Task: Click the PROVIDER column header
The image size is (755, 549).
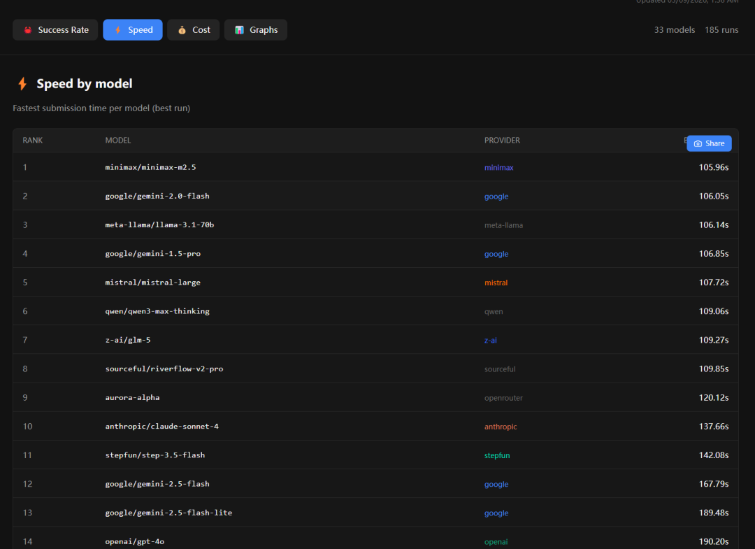Action: pos(502,140)
